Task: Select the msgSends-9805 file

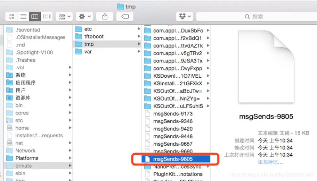Action: click(x=176, y=159)
